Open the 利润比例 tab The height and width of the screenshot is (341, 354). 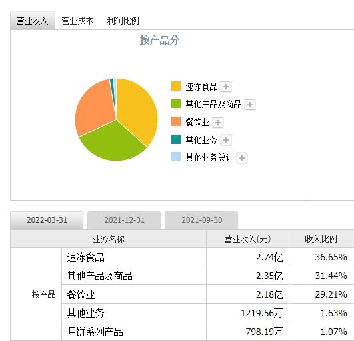point(123,21)
